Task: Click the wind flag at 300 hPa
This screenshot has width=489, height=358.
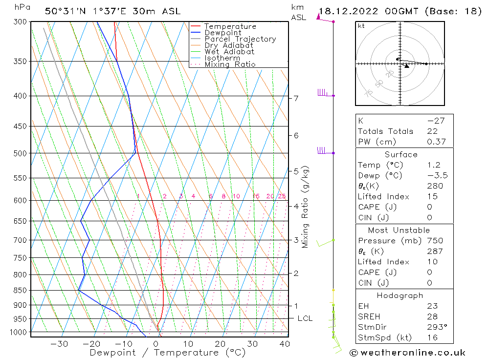Action: (x=325, y=18)
